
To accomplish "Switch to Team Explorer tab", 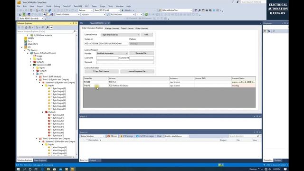I will [40, 161].
